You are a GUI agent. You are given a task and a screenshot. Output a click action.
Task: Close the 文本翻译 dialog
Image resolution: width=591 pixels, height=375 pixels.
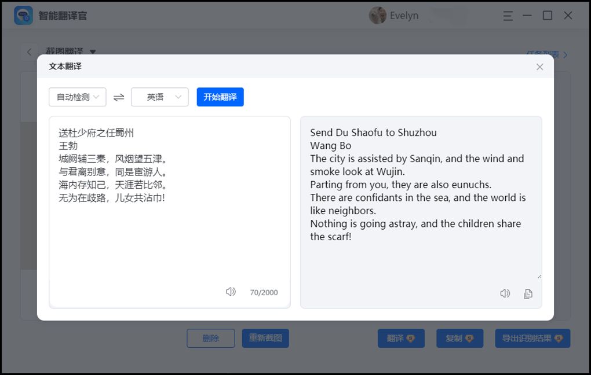(x=539, y=67)
